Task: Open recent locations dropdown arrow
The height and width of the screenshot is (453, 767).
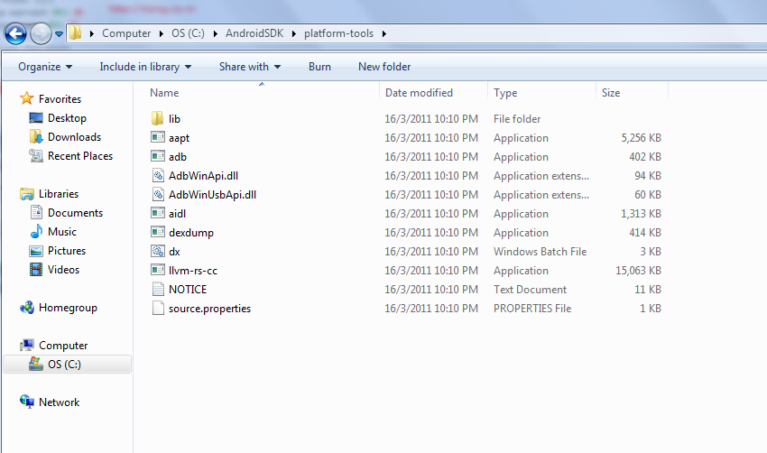Action: (60, 34)
